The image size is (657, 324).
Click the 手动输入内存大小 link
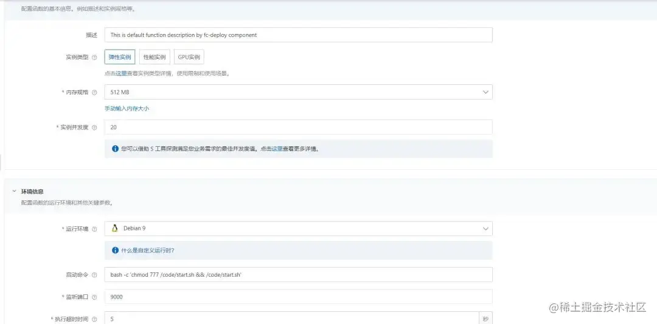[x=127, y=108]
